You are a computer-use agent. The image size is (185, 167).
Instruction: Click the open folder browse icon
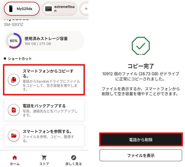(x=14, y=135)
